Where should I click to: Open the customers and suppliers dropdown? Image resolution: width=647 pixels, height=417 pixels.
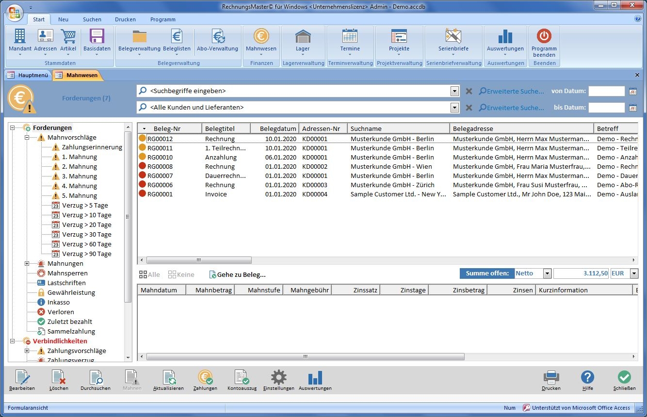click(x=454, y=108)
